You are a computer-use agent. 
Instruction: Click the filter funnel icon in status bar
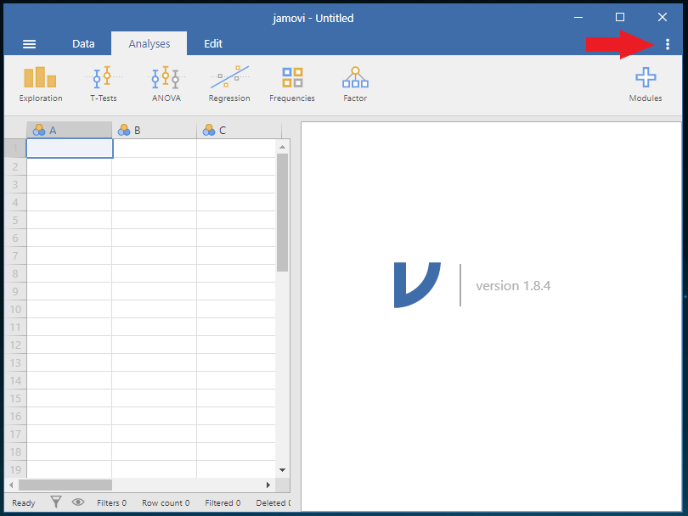56,502
